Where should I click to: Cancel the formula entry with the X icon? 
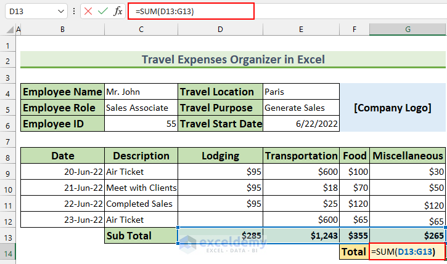click(88, 11)
